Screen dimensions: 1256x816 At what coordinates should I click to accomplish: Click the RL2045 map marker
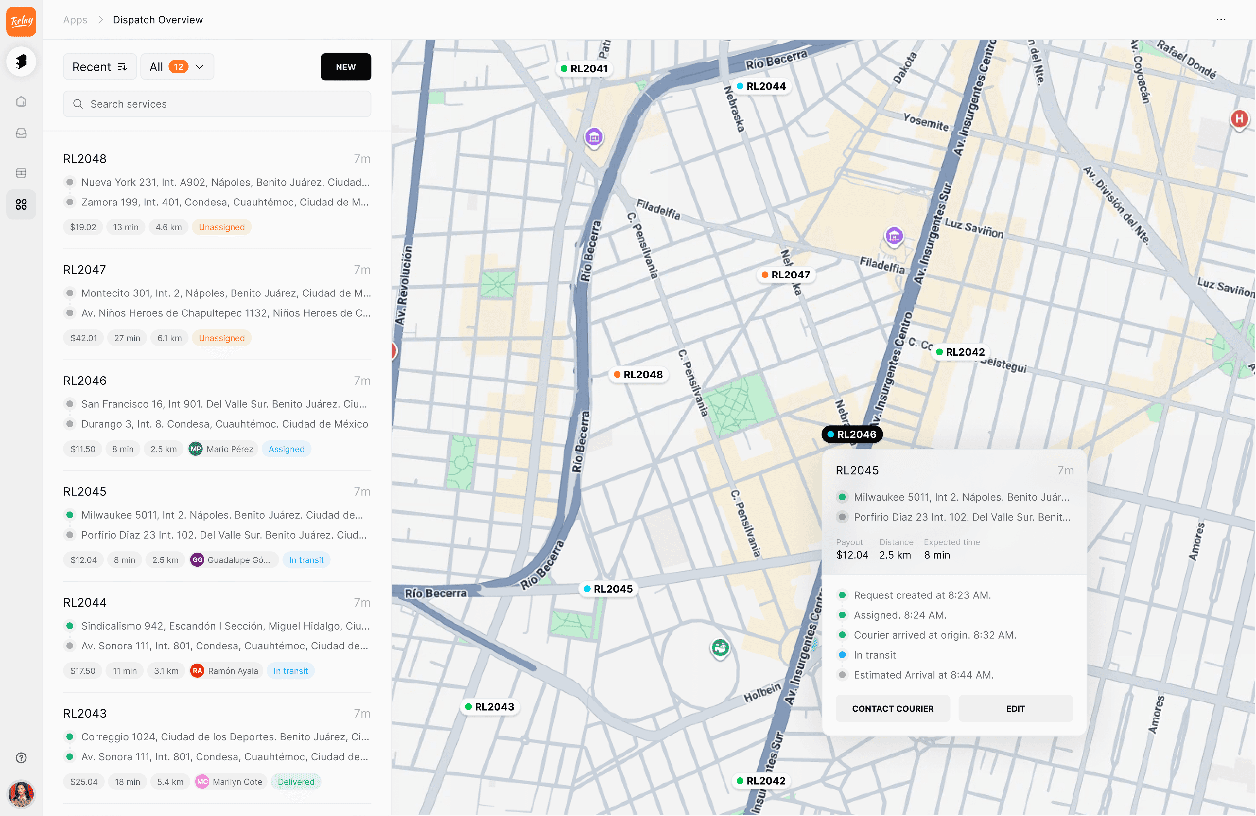608,589
